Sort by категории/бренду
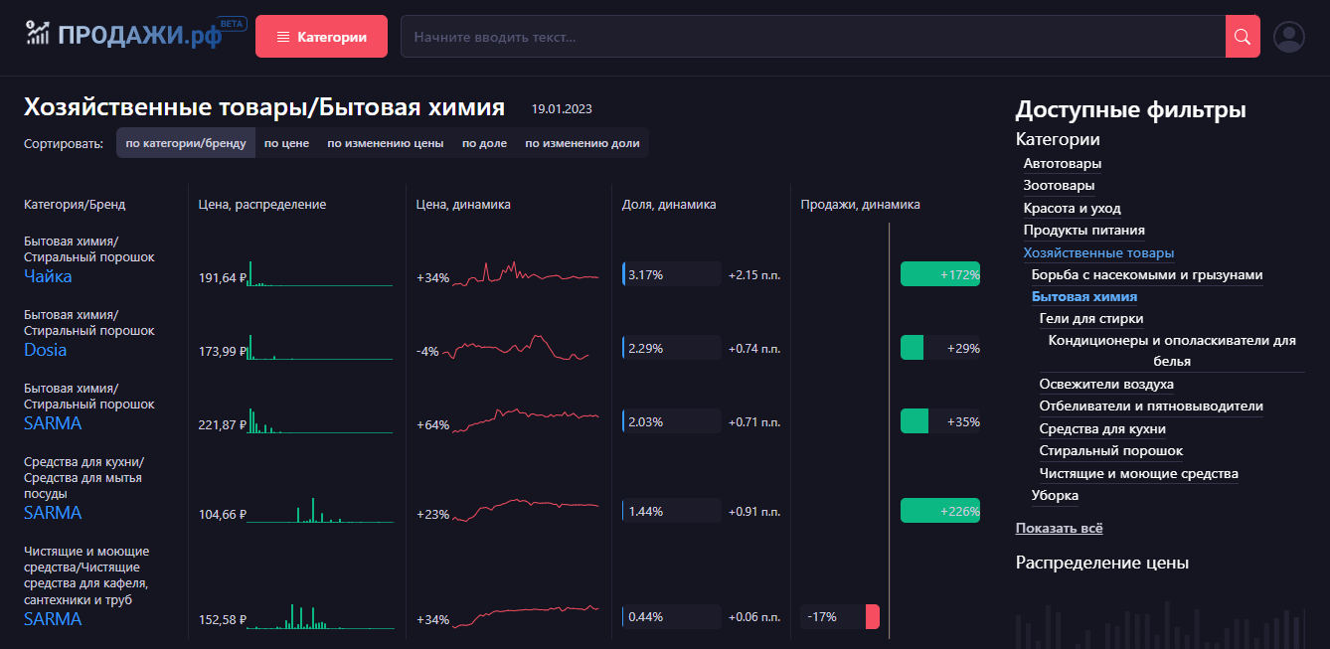The image size is (1330, 649). 186,143
